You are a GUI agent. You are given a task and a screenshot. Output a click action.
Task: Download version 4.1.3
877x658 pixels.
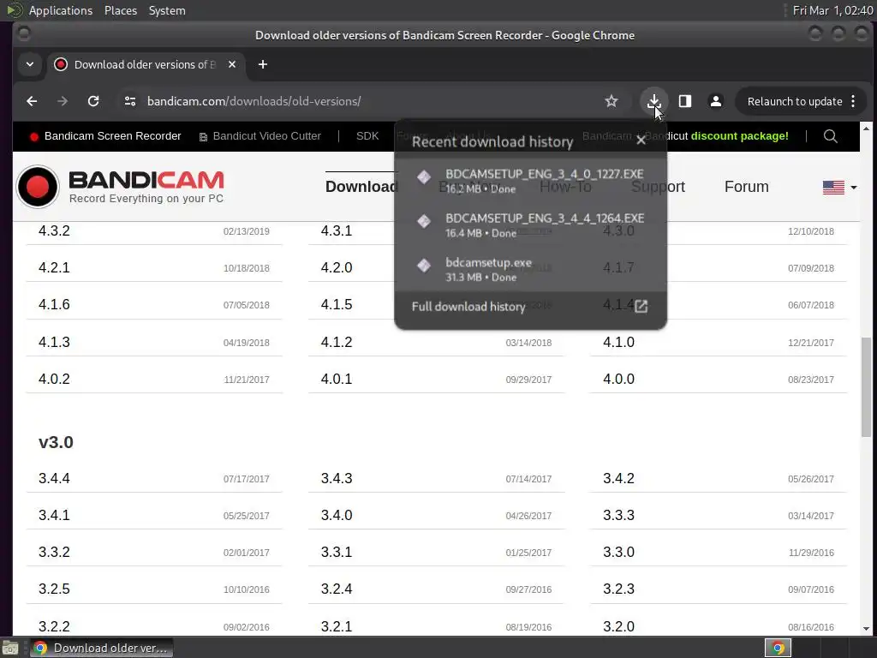click(x=54, y=342)
